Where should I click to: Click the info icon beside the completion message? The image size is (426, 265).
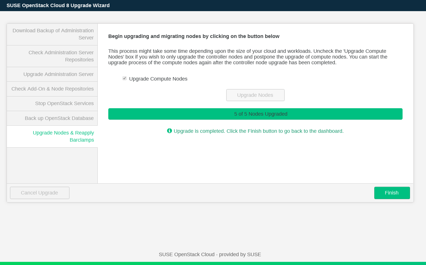point(169,131)
